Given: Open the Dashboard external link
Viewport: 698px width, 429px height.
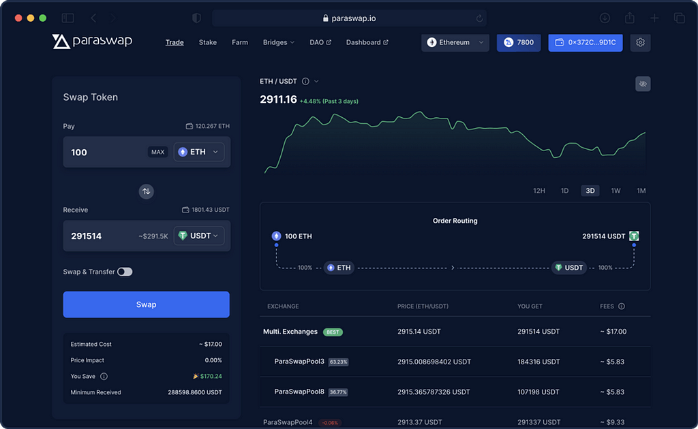Looking at the screenshot, I should [x=367, y=42].
